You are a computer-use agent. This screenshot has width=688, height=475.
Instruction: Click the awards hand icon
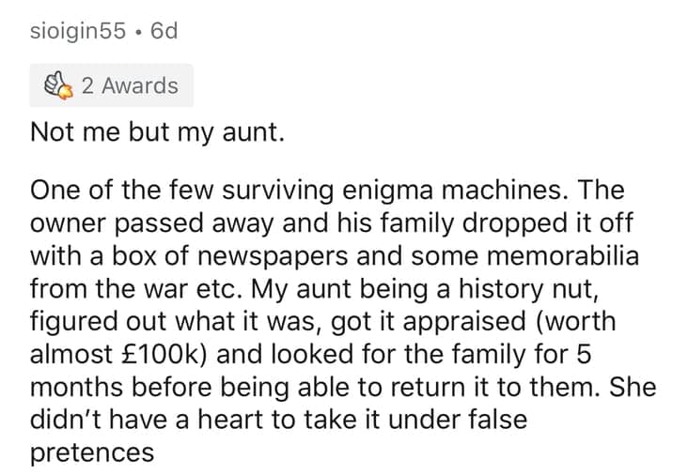58,85
